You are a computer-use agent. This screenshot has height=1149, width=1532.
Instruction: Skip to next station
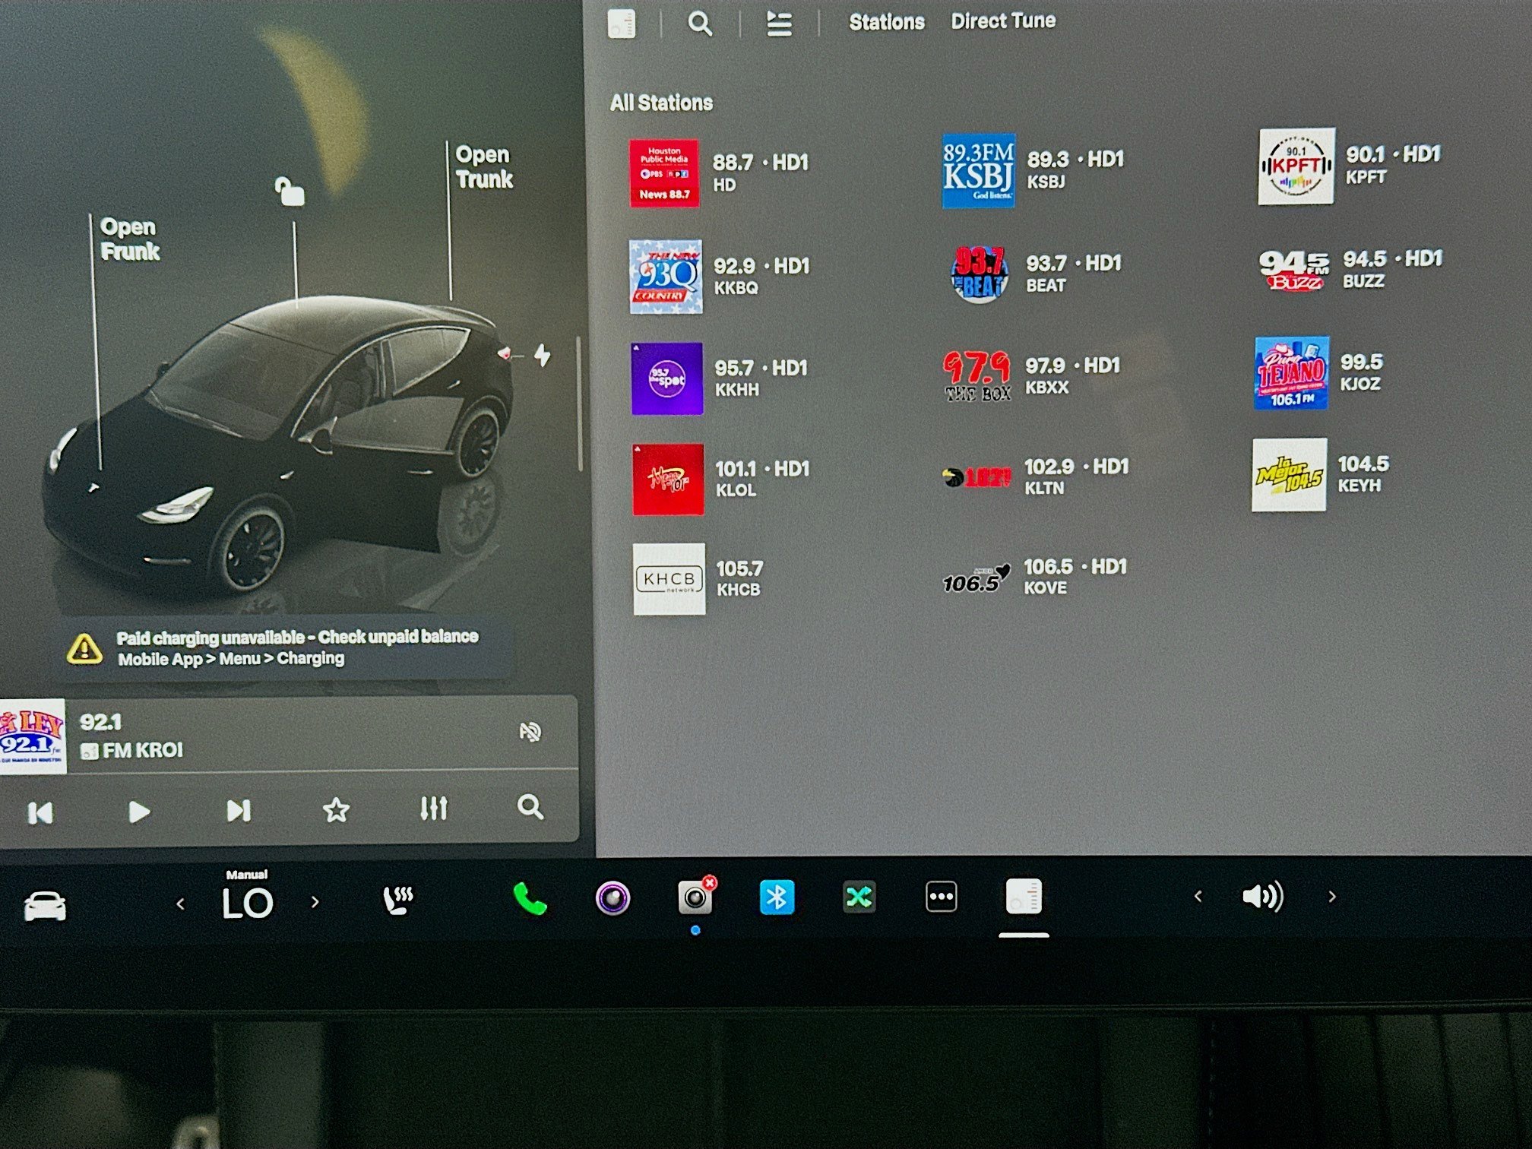(x=239, y=811)
